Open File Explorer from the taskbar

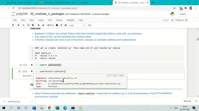click(x=42, y=108)
